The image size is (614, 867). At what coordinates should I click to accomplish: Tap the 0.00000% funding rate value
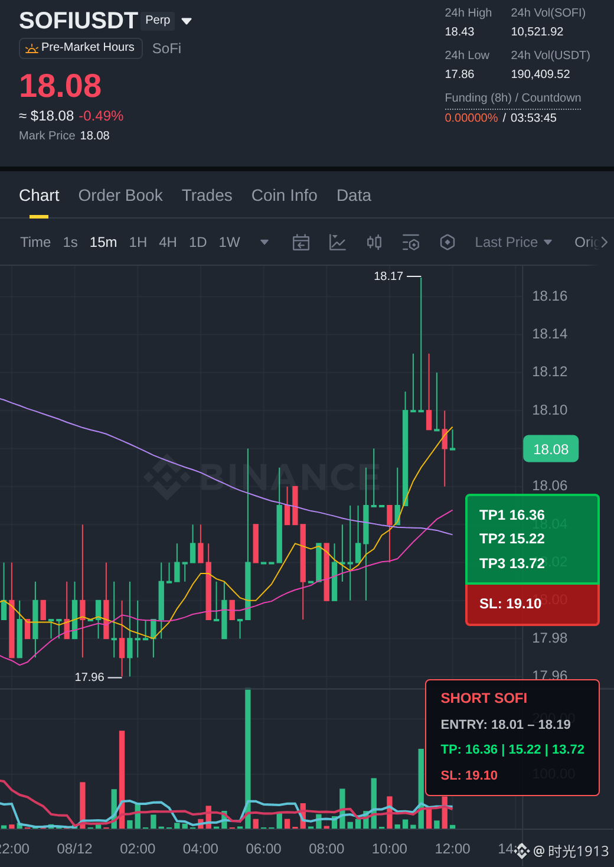471,118
